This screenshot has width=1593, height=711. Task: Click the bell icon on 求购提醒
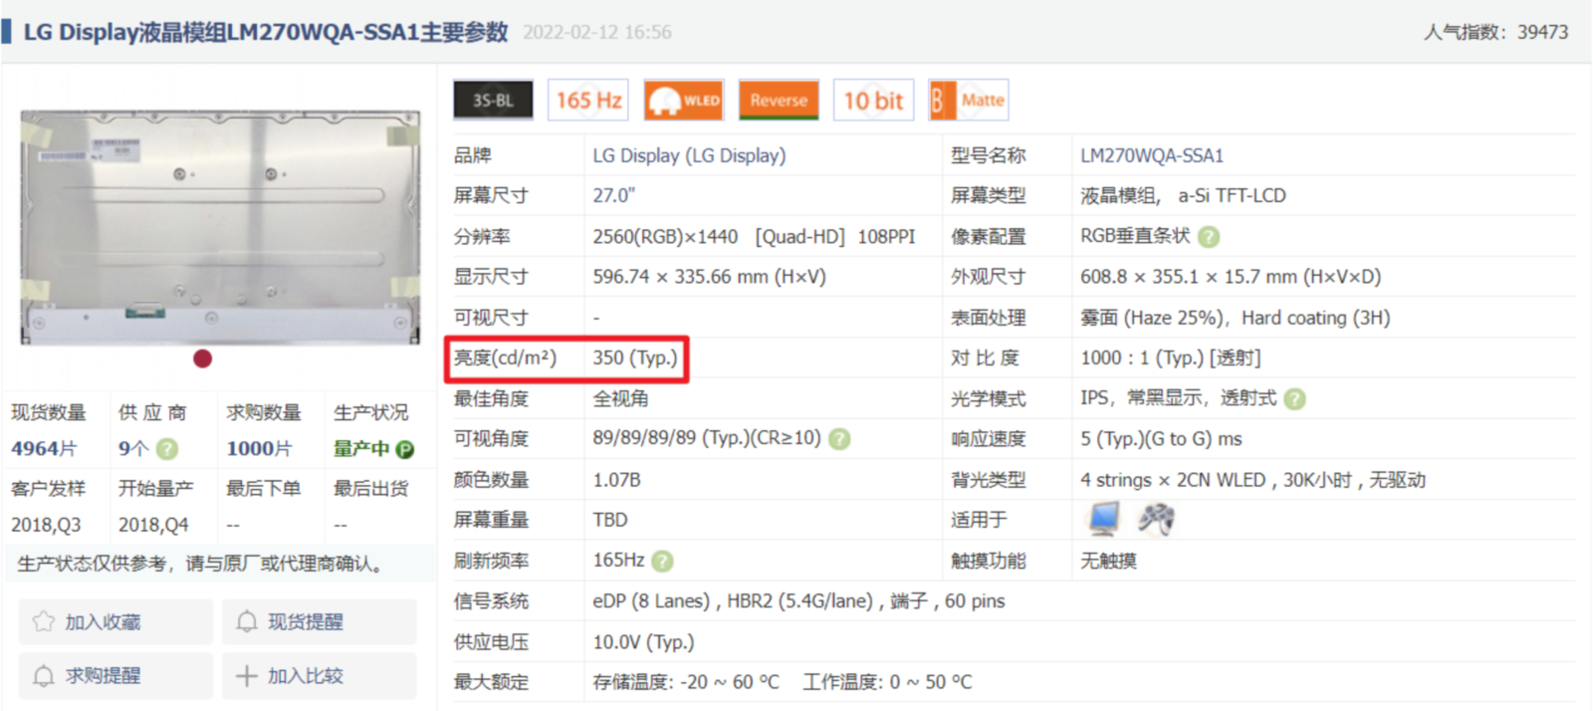(x=44, y=676)
